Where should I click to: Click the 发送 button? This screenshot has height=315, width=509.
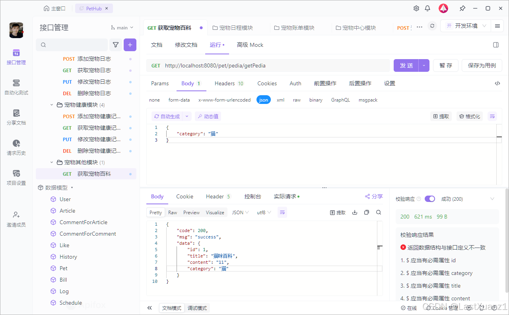point(406,65)
